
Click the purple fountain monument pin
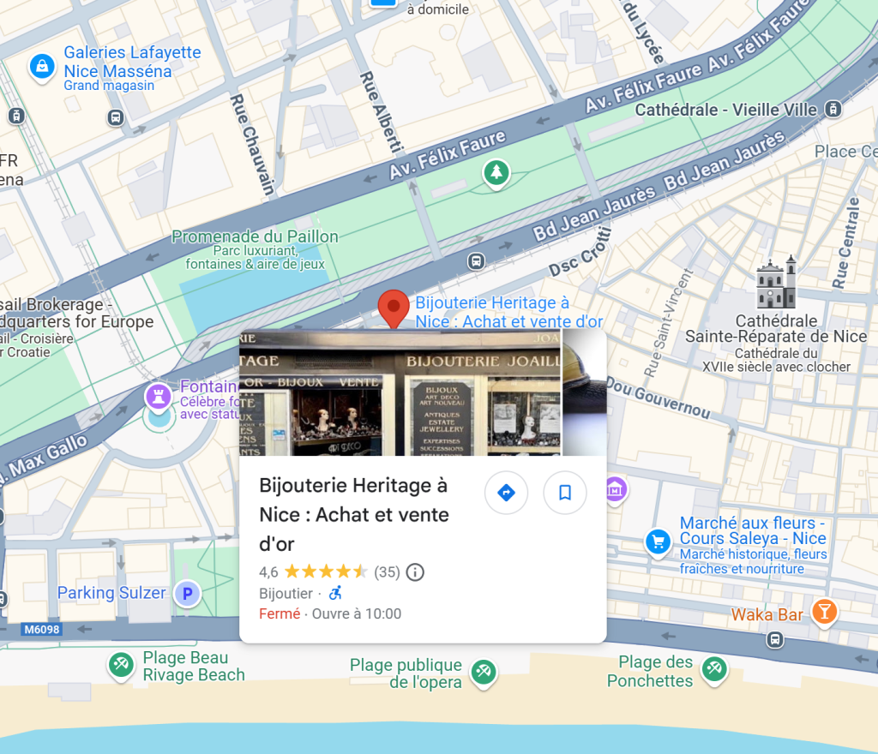pos(159,398)
